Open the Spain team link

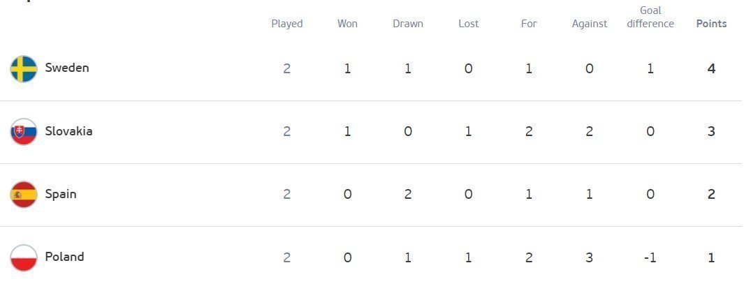[60, 194]
